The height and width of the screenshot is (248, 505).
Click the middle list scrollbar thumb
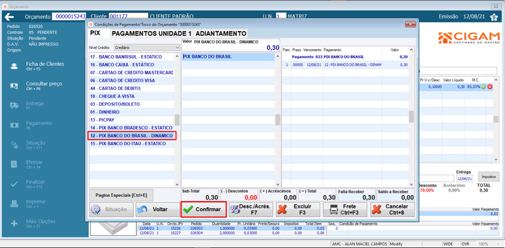point(277,120)
